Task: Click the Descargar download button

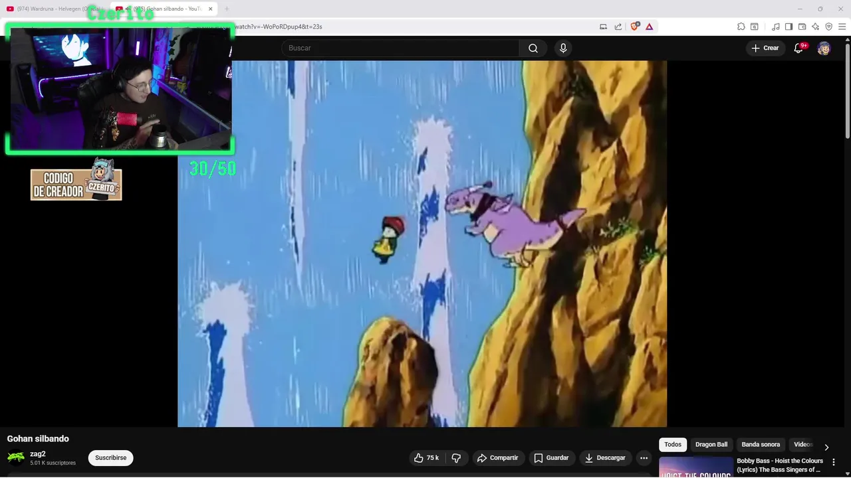Action: click(606, 458)
